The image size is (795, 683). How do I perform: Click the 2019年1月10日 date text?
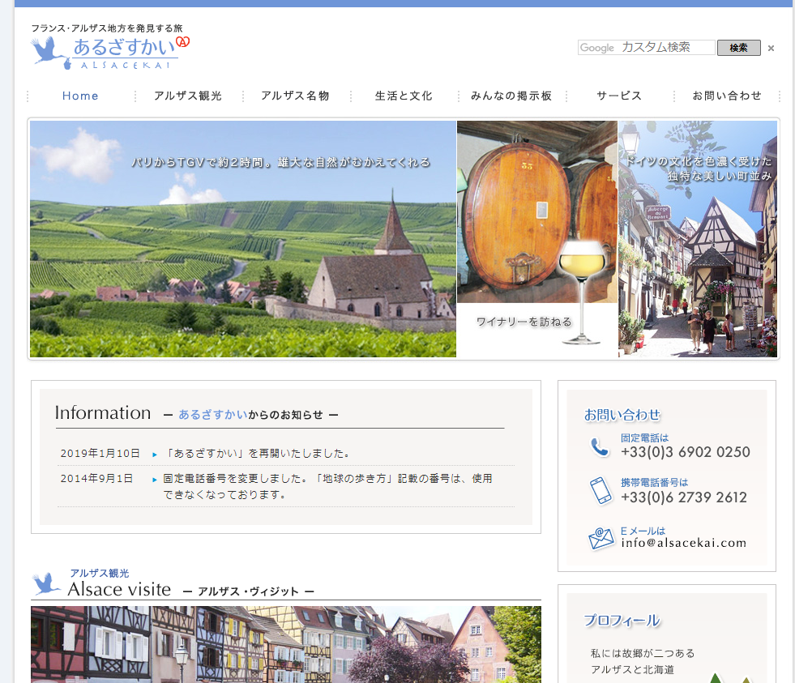click(100, 453)
